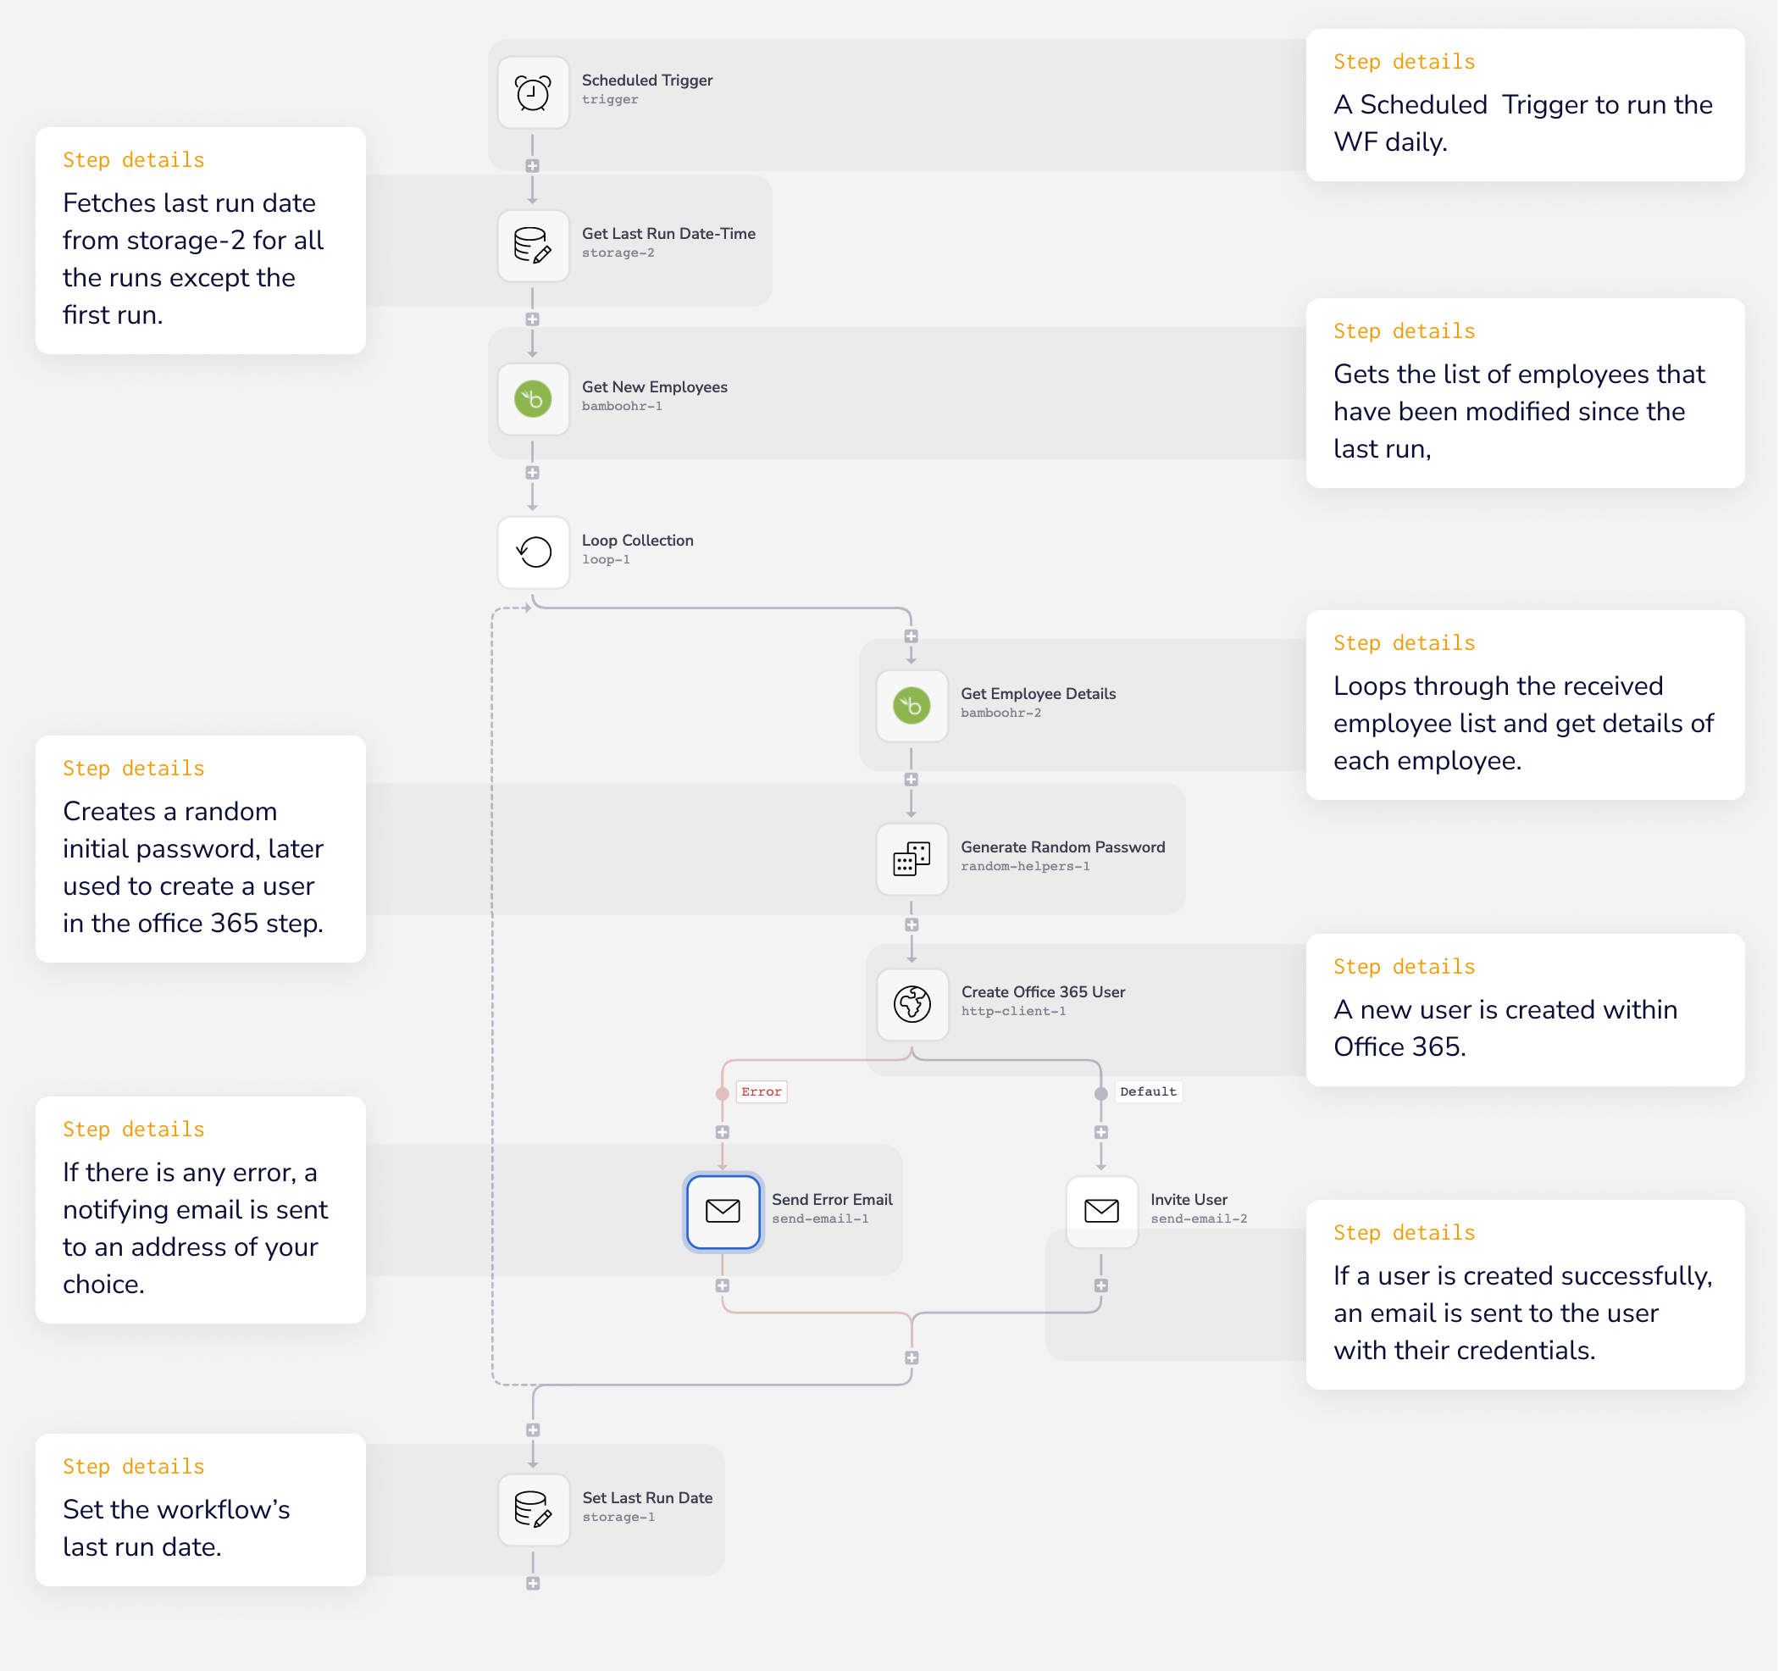Click the Error branch label
This screenshot has height=1671, width=1779.
[x=761, y=1092]
